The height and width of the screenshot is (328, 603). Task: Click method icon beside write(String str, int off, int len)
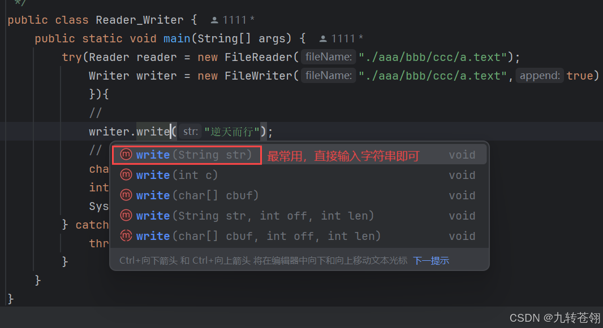tap(126, 215)
